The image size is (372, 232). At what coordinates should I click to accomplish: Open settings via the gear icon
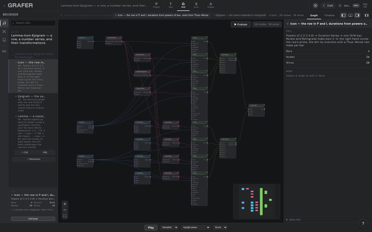[315, 6]
